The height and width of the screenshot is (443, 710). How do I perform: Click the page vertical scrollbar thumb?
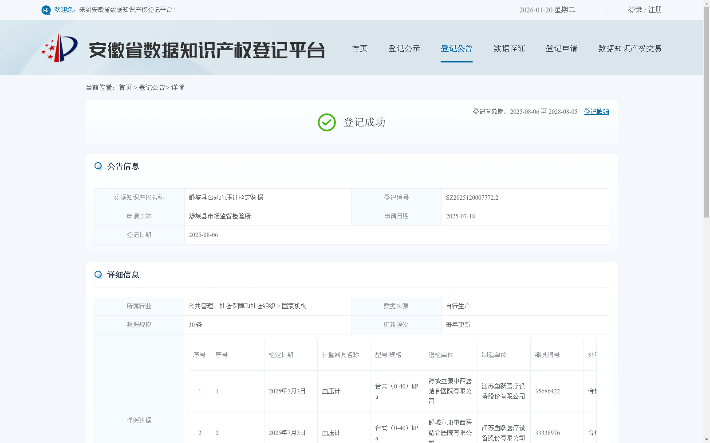706,113
